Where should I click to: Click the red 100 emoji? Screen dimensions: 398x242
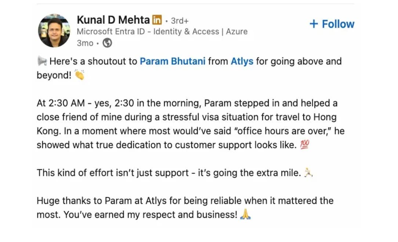click(x=305, y=145)
